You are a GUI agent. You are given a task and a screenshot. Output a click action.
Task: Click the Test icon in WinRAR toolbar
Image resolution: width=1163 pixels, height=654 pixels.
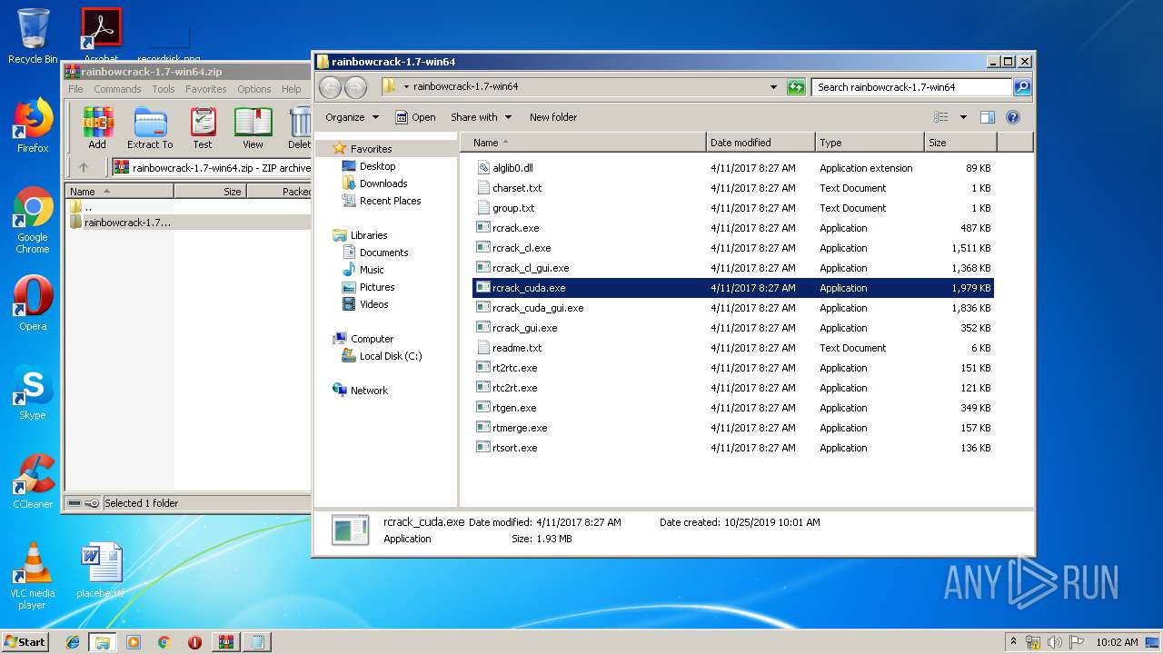pos(203,128)
